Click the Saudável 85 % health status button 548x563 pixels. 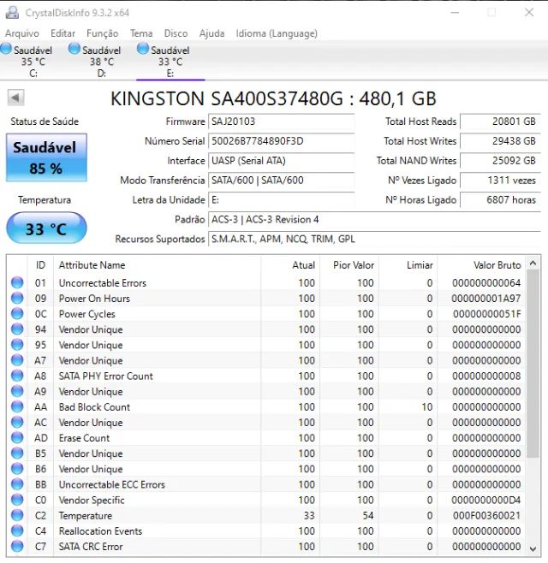46,157
